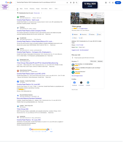Expand the map with the expand icon
Viewport: 124px width, 142px height.
tap(103, 14)
